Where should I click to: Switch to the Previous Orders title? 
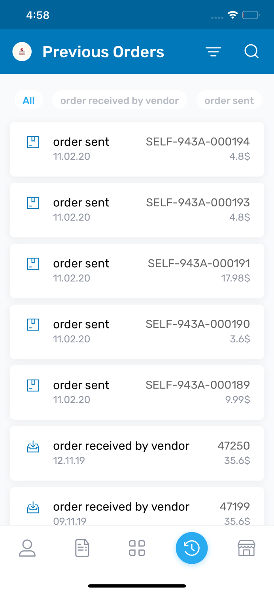tap(103, 51)
